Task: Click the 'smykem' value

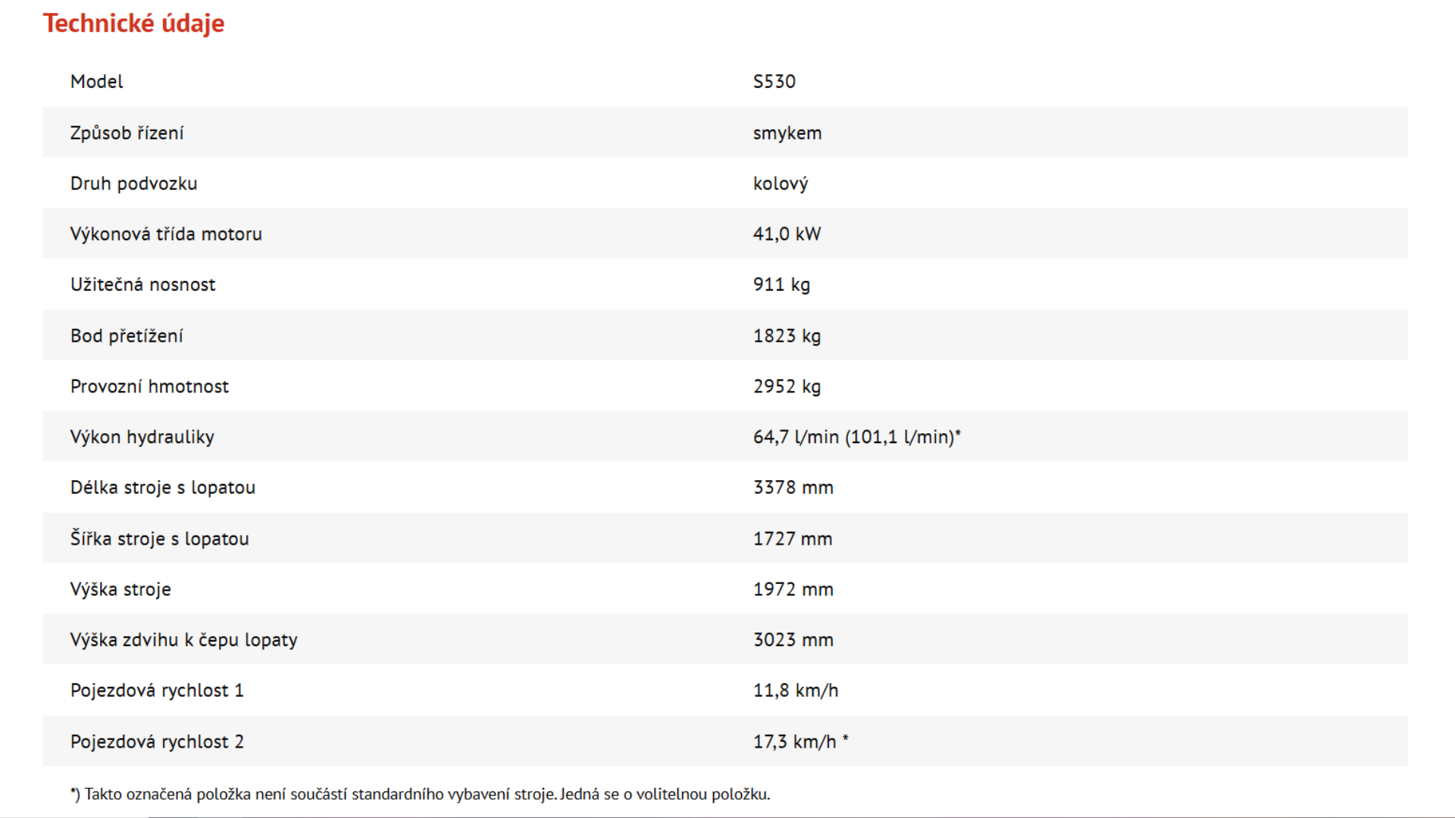Action: pyautogui.click(x=787, y=133)
